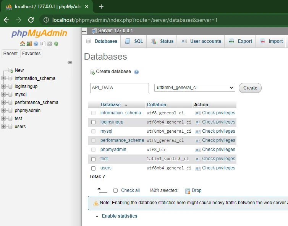Click the phpMyAdmin Home icon
The image size is (288, 226).
(23, 44)
